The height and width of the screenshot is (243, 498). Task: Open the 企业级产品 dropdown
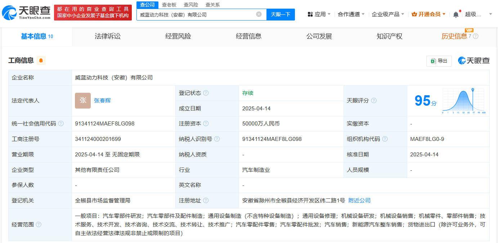[388, 14]
